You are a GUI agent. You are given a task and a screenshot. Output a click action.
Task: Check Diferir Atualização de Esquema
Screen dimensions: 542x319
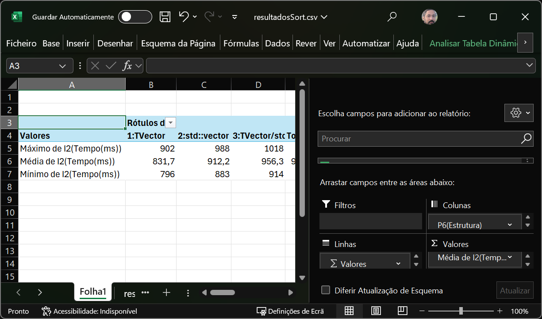(326, 290)
